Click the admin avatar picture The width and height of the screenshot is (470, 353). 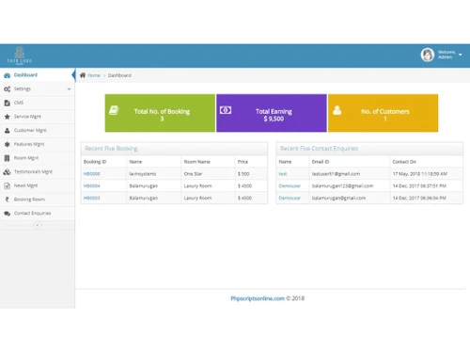pyautogui.click(x=428, y=55)
